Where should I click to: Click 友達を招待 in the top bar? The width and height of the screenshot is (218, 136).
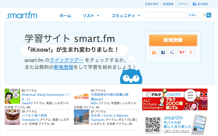point(152,4)
